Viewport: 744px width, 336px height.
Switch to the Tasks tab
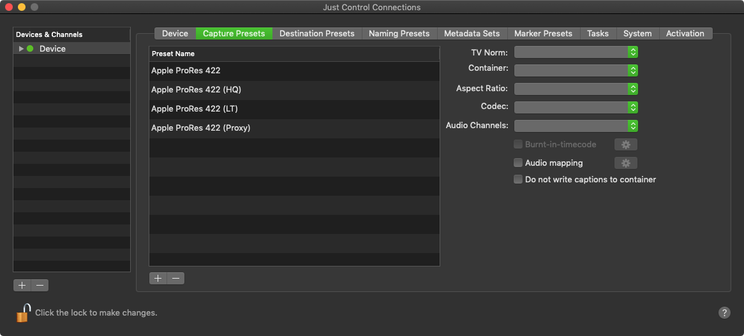pos(598,34)
